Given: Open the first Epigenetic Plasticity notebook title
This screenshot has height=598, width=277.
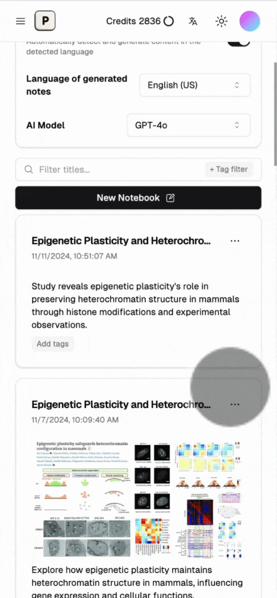Looking at the screenshot, I should click(x=121, y=241).
